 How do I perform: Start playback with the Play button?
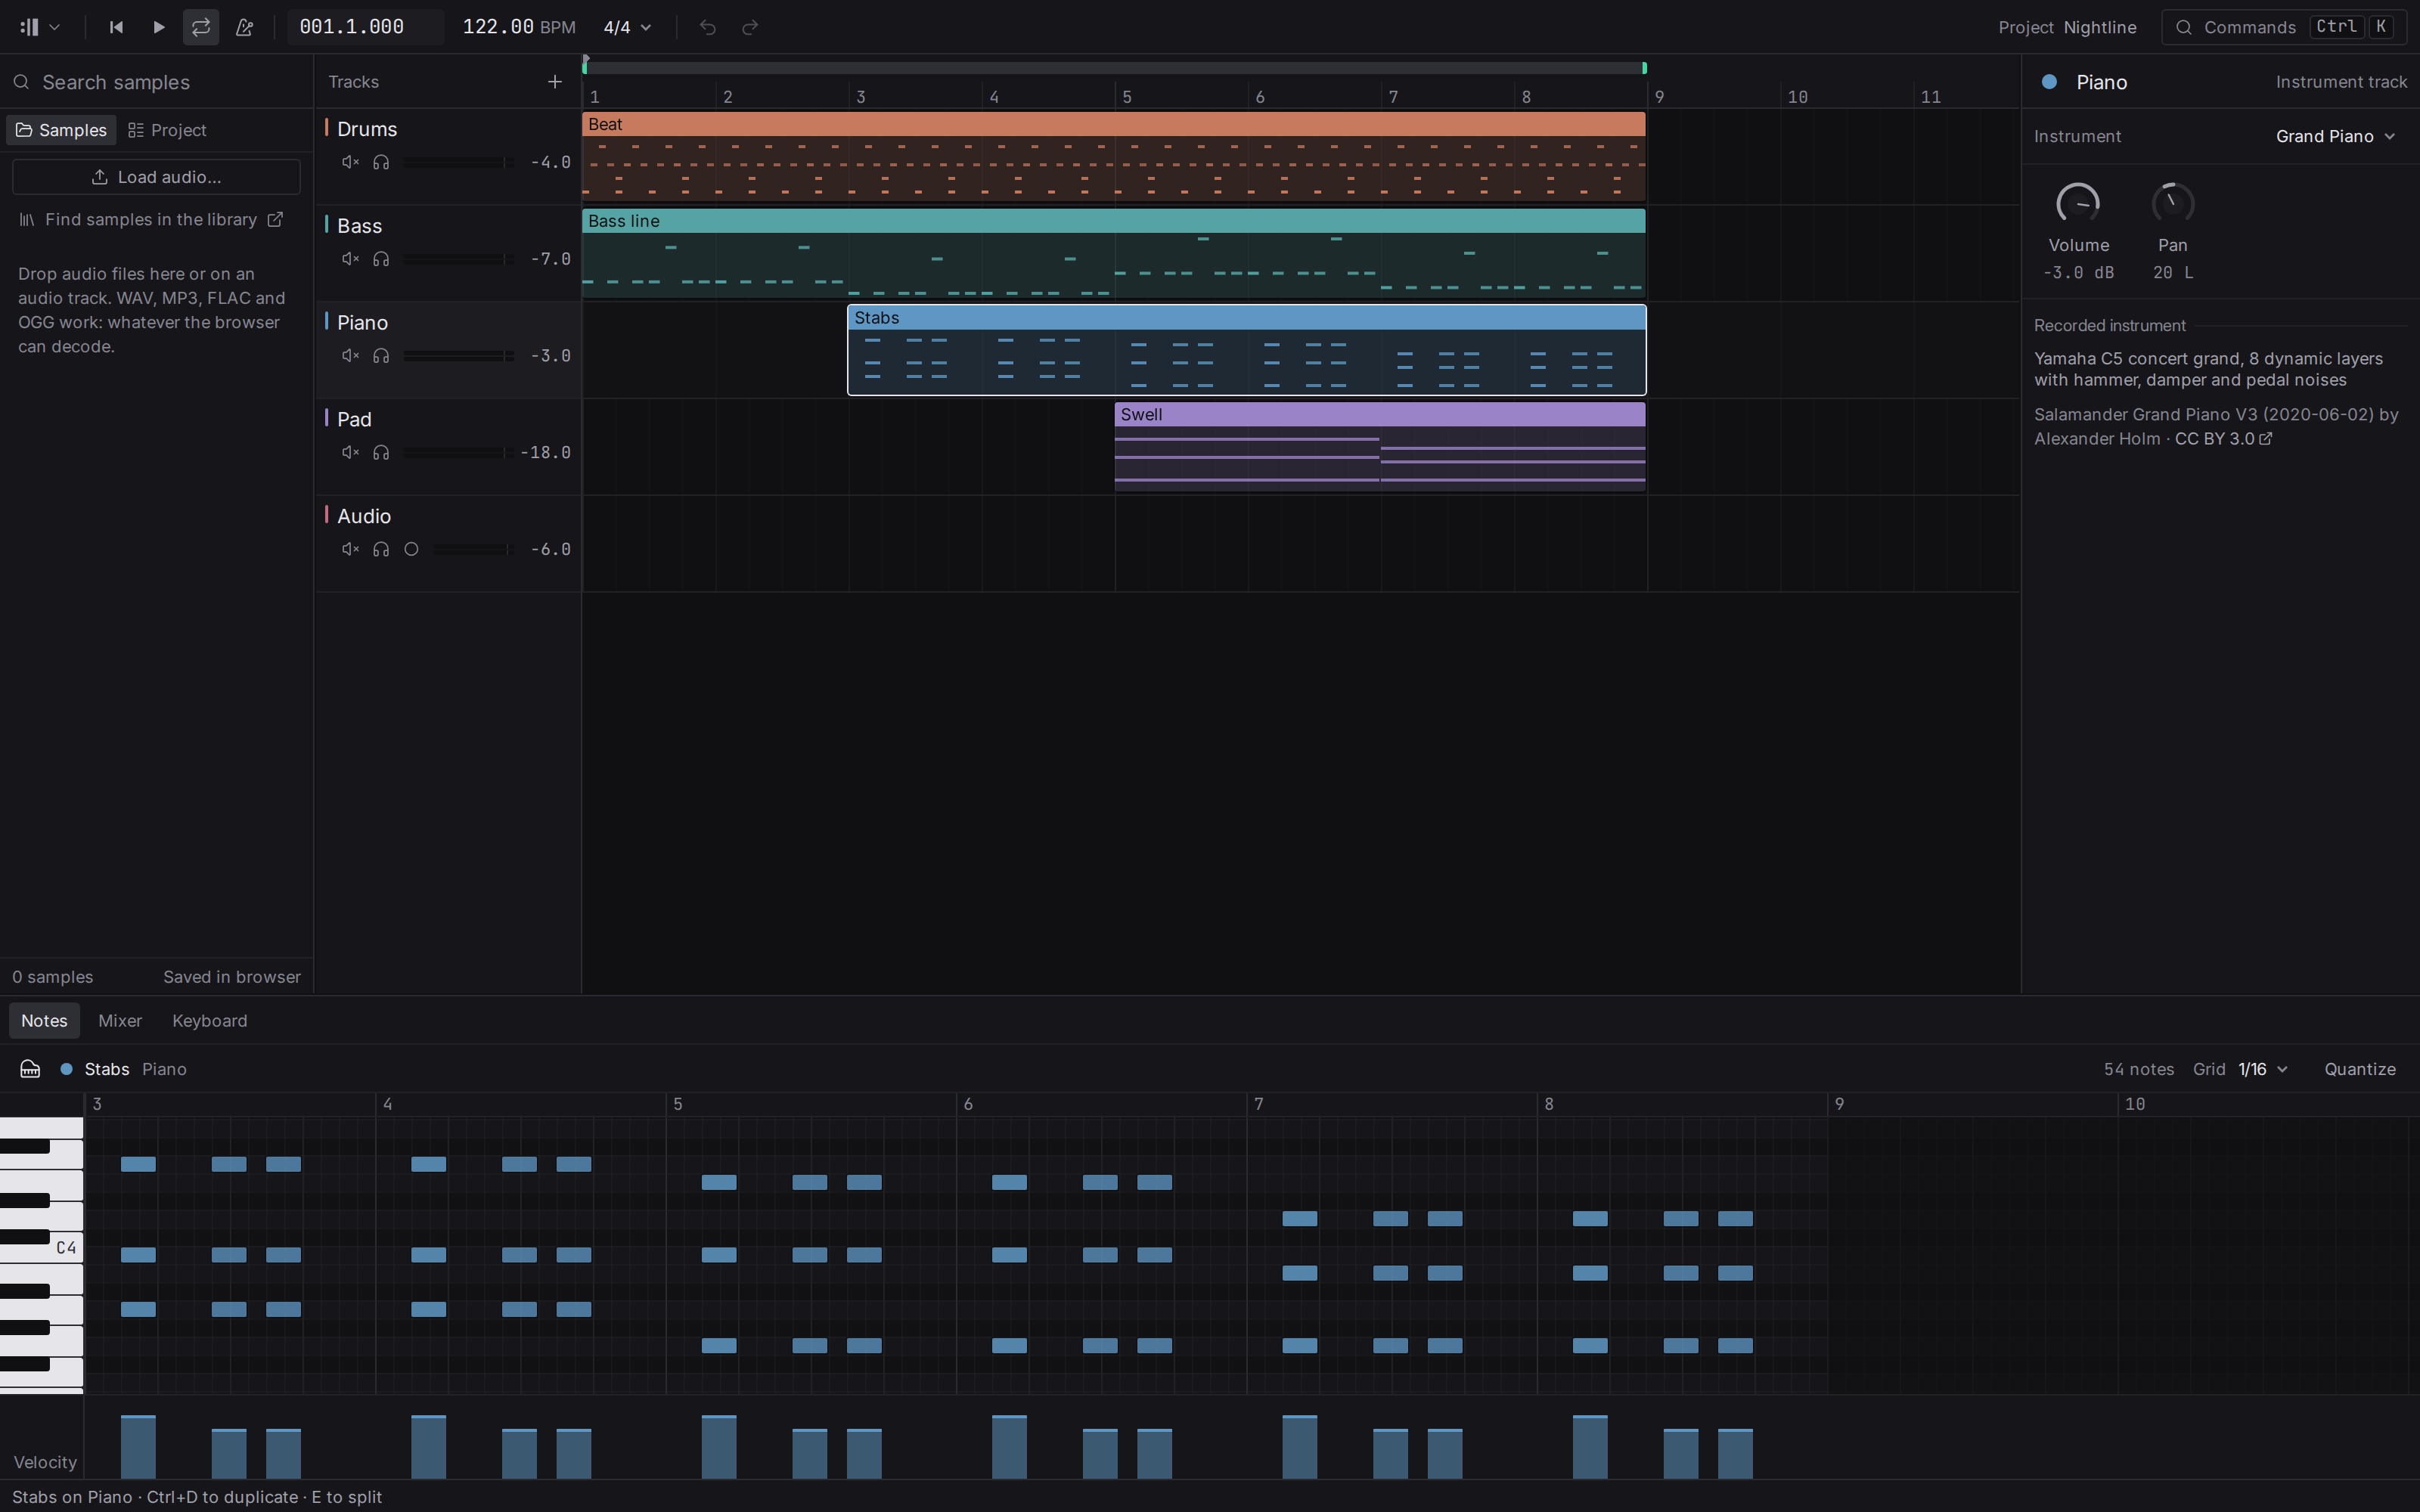(x=158, y=27)
